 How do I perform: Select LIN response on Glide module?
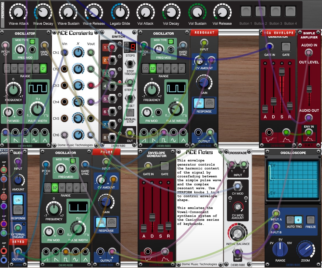[18, 200]
